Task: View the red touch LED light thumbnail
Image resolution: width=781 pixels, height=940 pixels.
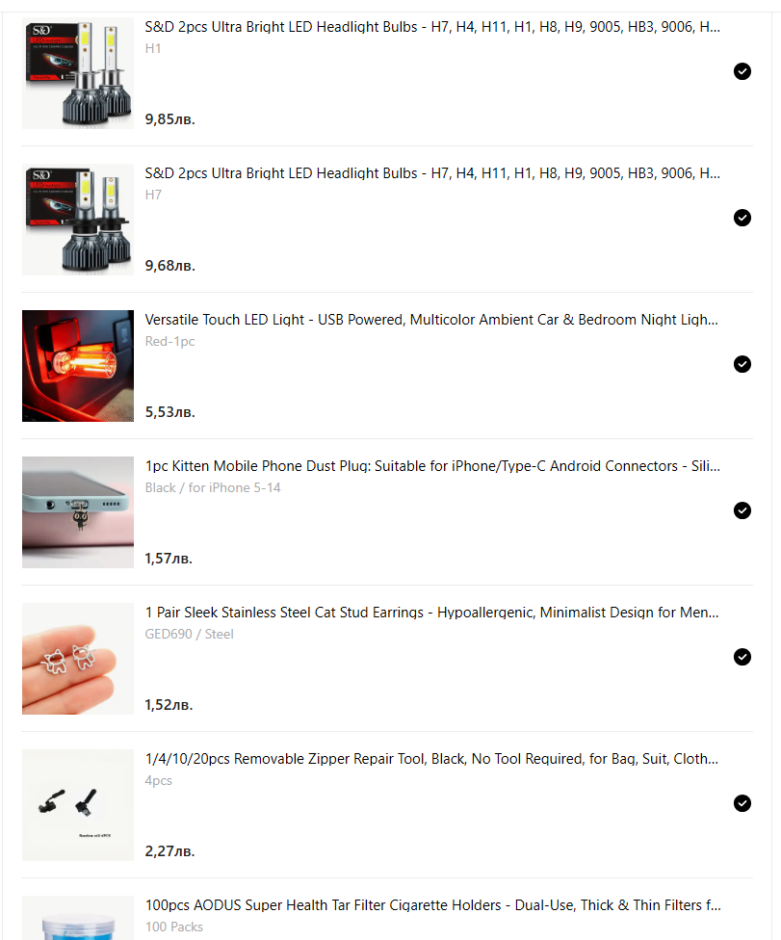Action: pyautogui.click(x=78, y=366)
